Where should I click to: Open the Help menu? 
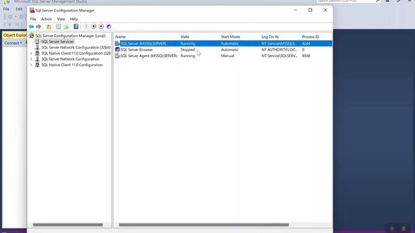(x=73, y=19)
